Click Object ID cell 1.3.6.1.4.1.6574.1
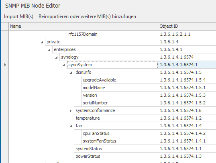The image size is (216, 163). (x=187, y=65)
